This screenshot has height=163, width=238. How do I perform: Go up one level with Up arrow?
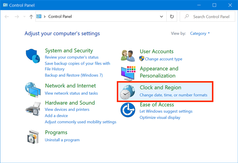pos(31,17)
